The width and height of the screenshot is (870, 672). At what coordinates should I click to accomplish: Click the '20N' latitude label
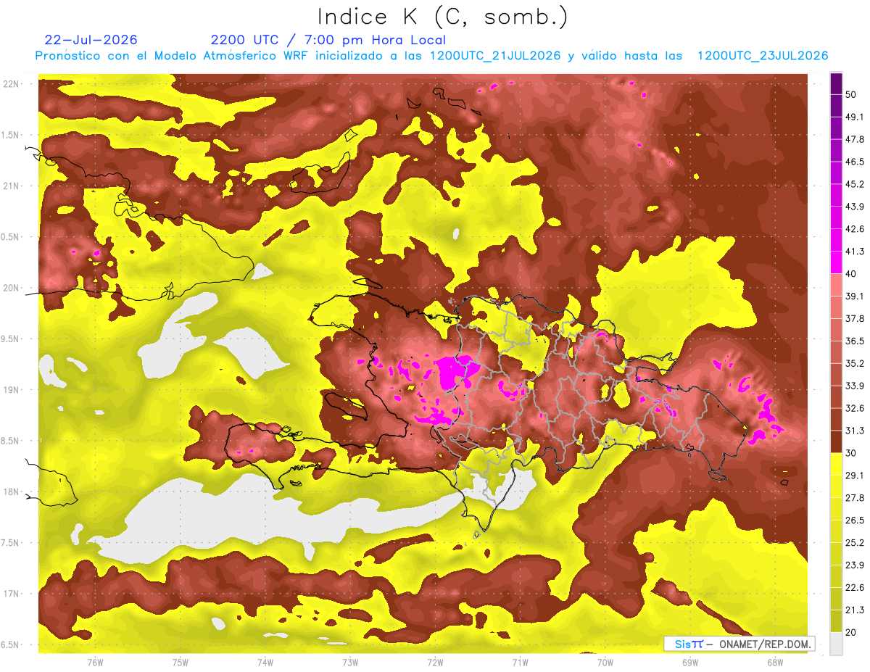[11, 288]
